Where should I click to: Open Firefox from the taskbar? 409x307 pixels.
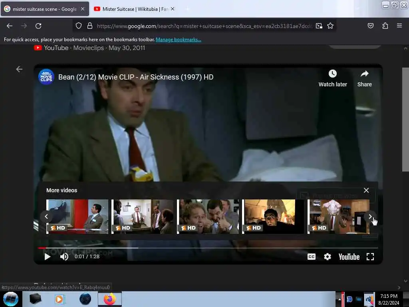(x=110, y=299)
